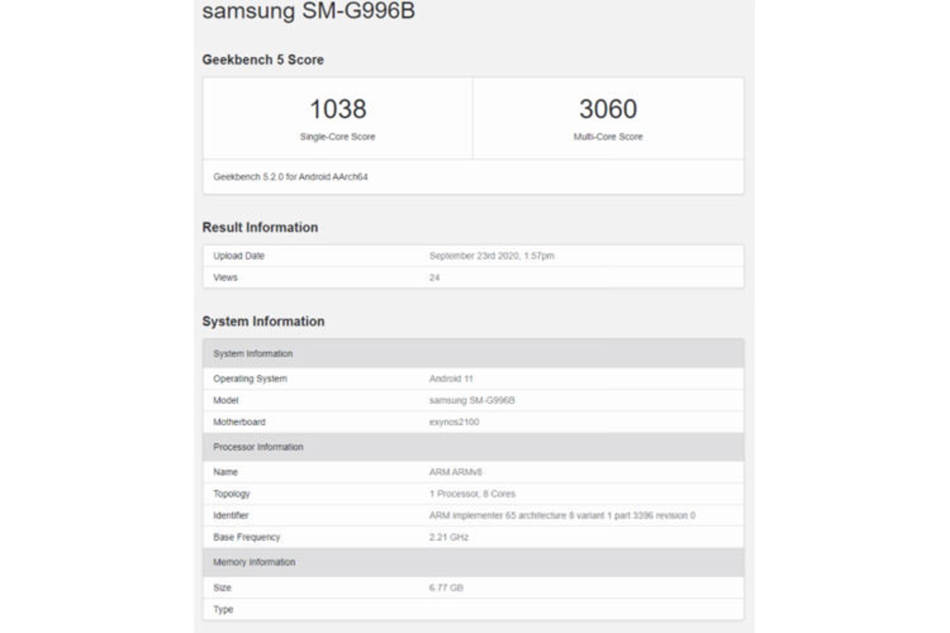Click the 3060 multi-core score number
The width and height of the screenshot is (950, 633).
click(x=608, y=109)
